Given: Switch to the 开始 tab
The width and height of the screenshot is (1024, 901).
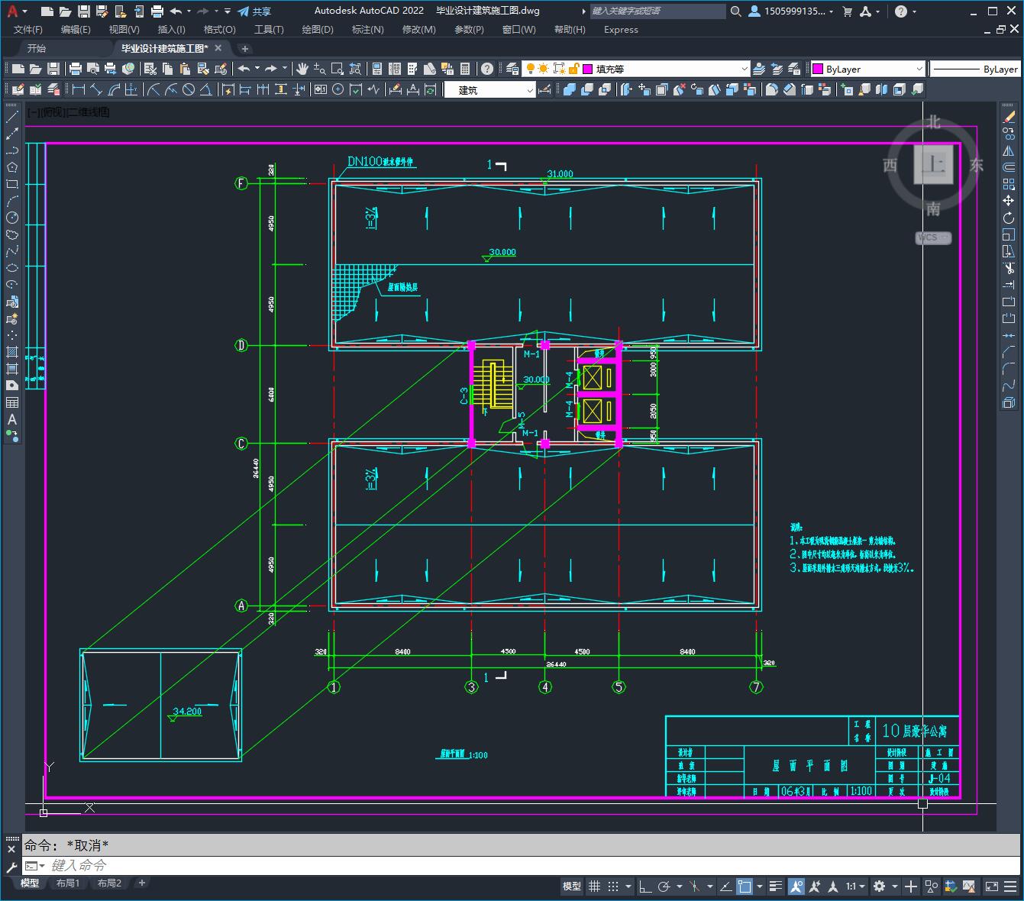Looking at the screenshot, I should coord(37,48).
